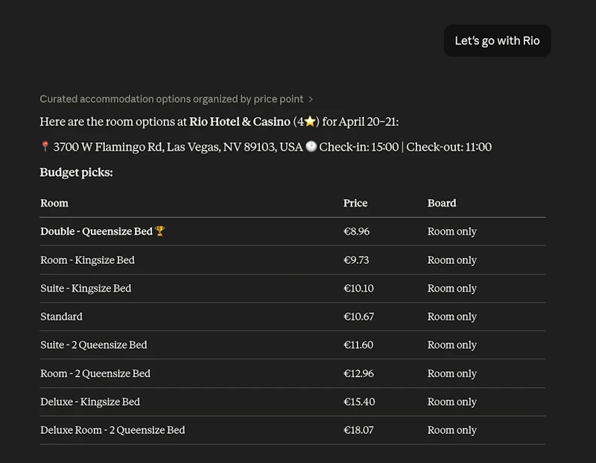Screen dimensions: 596x463
Task: Click the Board column header
Action: (x=442, y=203)
